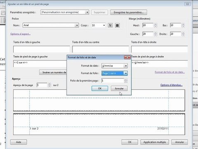Confirm with OK in format popup

(x=100, y=89)
